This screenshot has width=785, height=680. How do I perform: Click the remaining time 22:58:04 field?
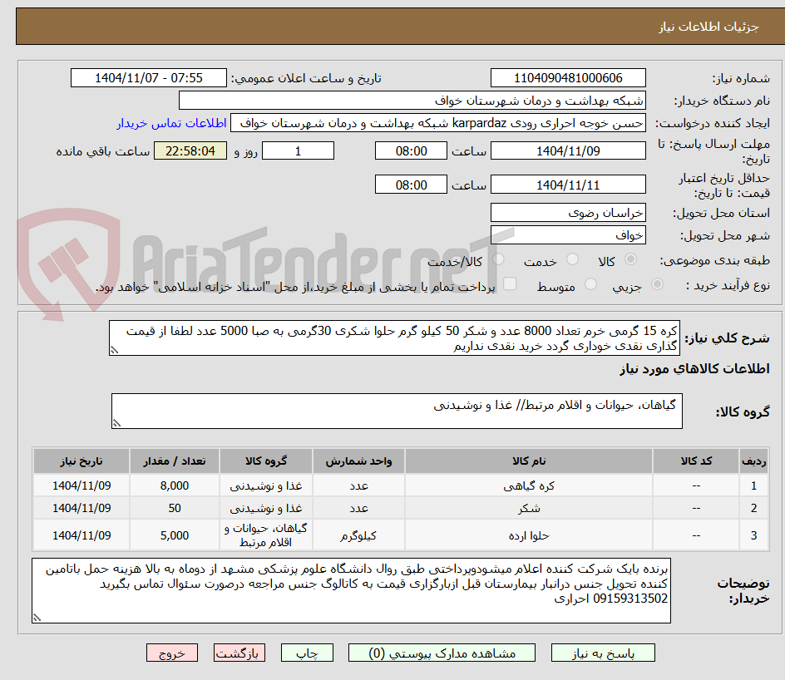tap(190, 150)
